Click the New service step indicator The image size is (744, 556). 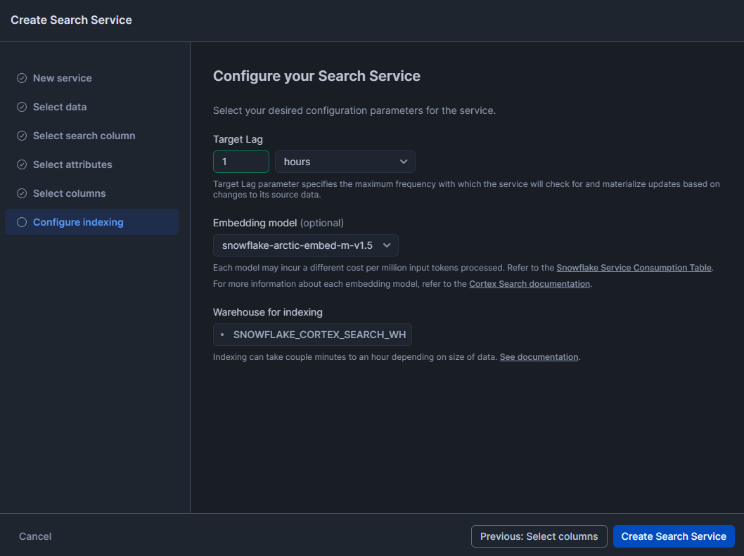(x=62, y=78)
